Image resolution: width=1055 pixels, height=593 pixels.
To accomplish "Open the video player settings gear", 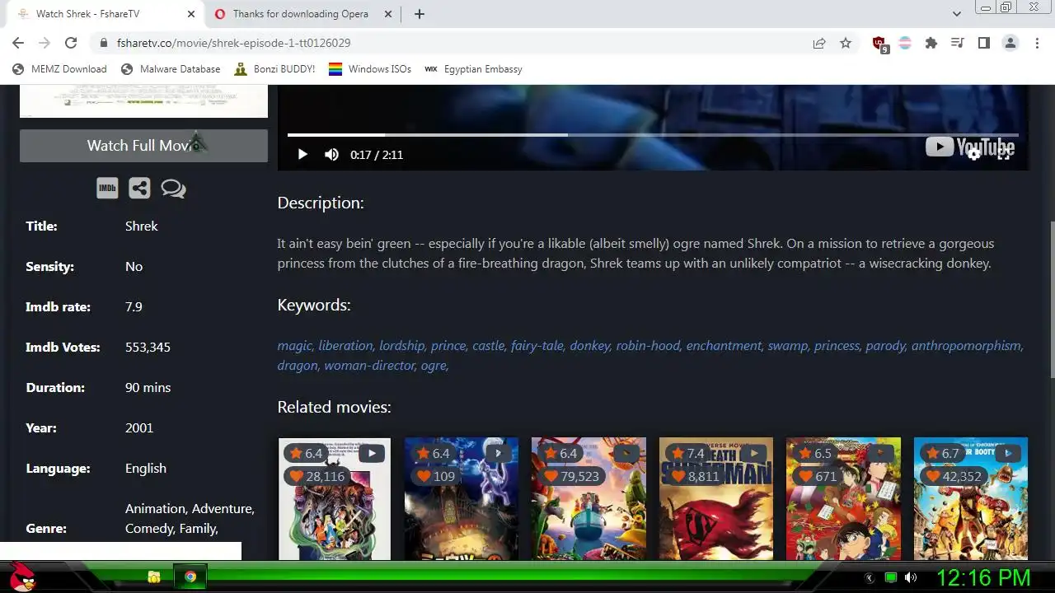I will pos(974,153).
